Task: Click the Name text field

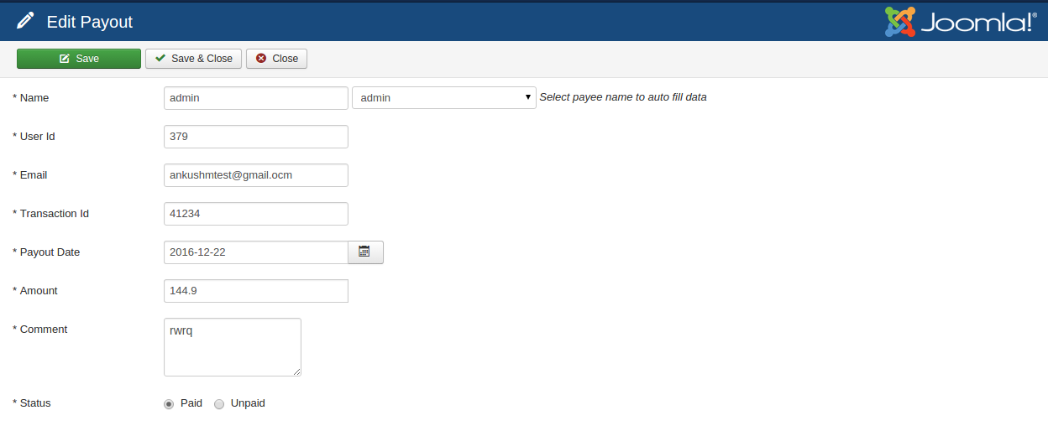Action: [x=255, y=98]
